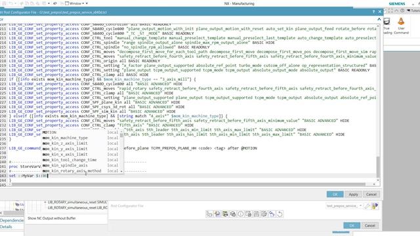The height and width of the screenshot is (236, 420).
Task: Click the scroll-down arrow of autocomplete list
Action: [x=121, y=171]
